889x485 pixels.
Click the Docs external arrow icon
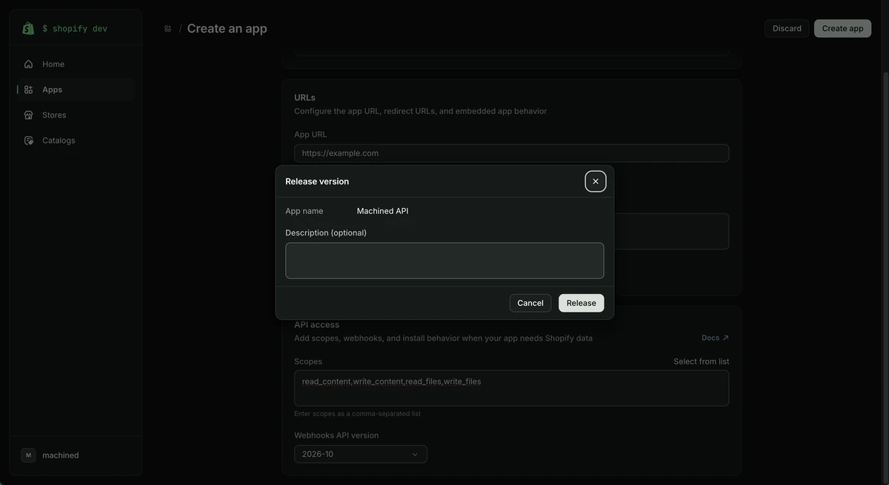[x=726, y=338]
